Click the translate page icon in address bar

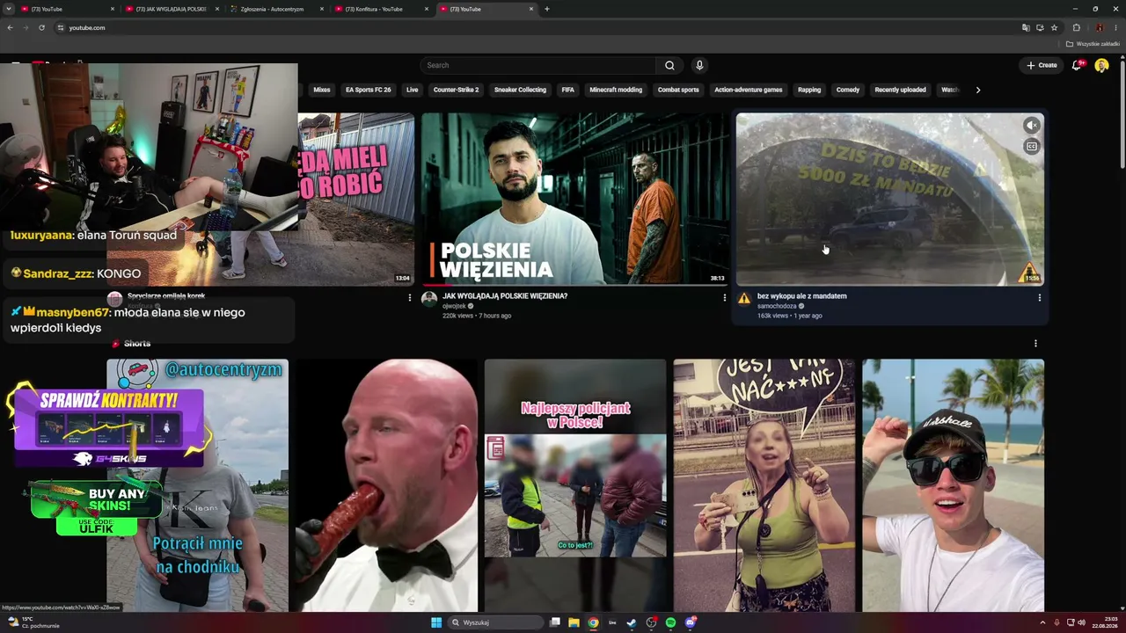coord(1026,27)
